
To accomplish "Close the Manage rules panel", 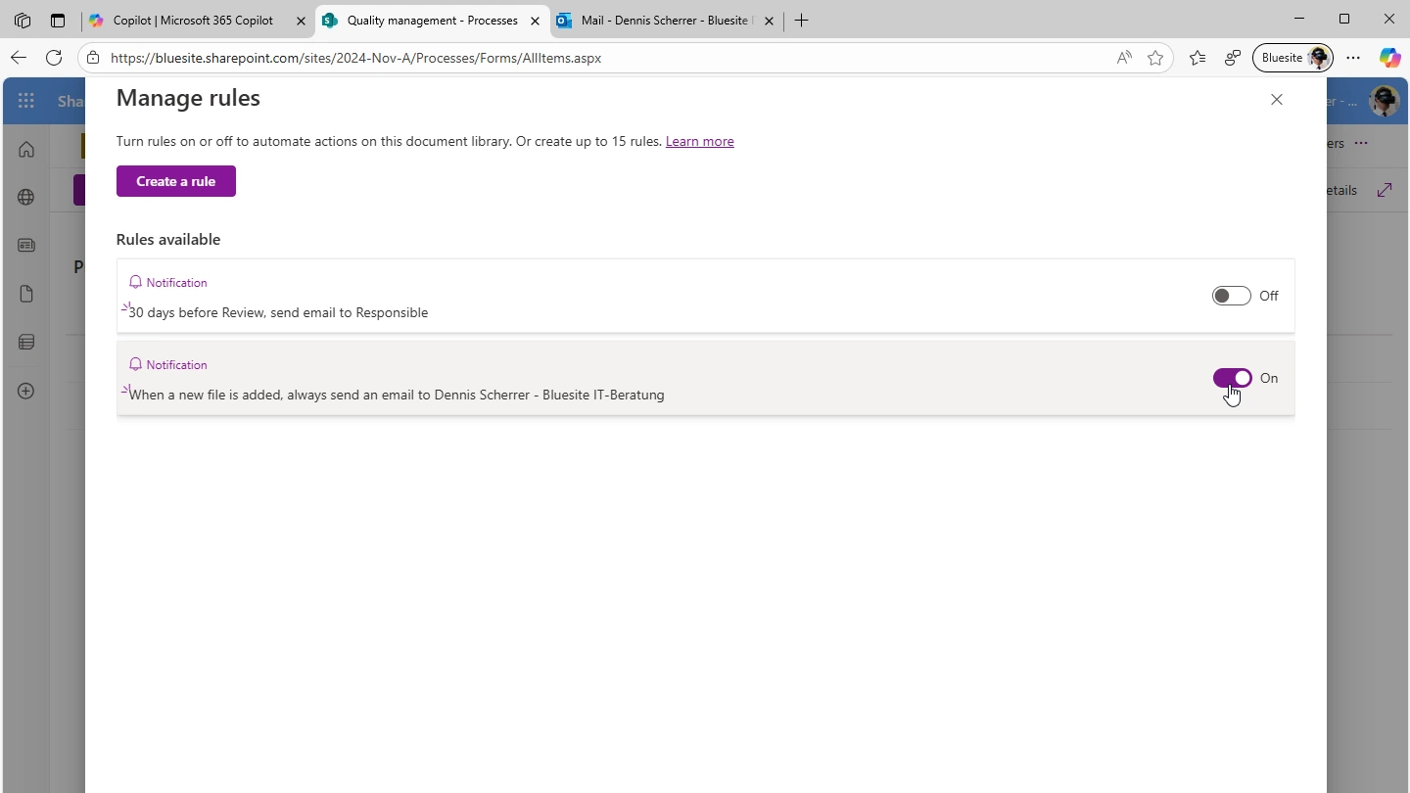I will pos(1276,99).
